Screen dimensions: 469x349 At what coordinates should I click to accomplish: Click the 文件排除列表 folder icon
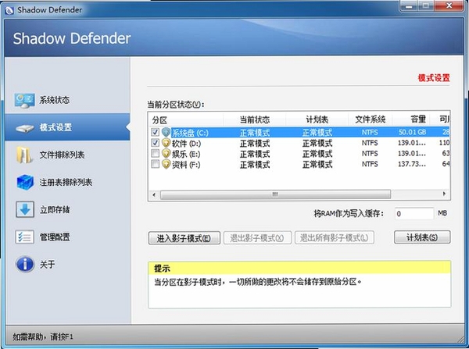24,155
